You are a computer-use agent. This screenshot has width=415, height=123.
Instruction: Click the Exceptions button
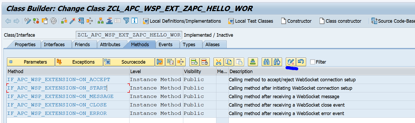coord(79,62)
